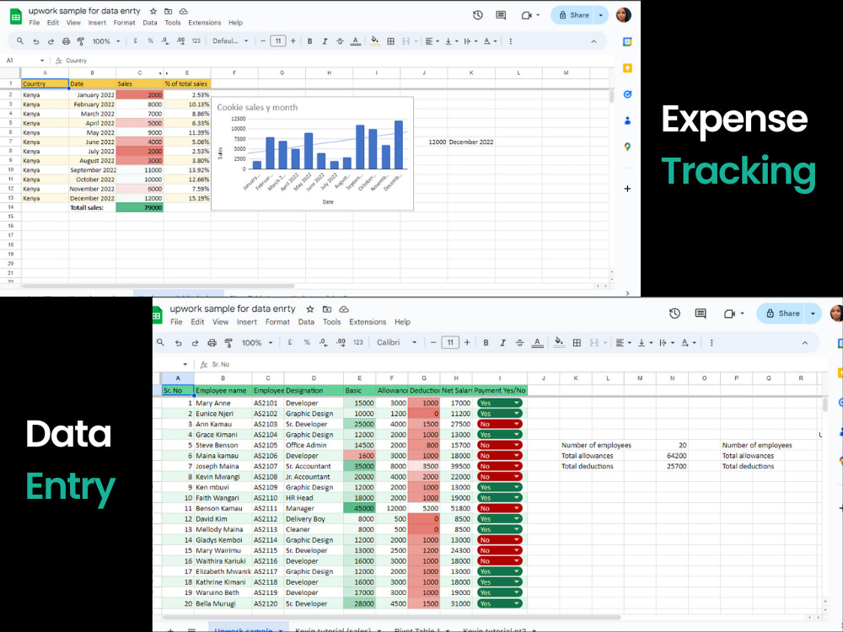Click the search icon in bottom Sheets toolbar

pyautogui.click(x=160, y=342)
